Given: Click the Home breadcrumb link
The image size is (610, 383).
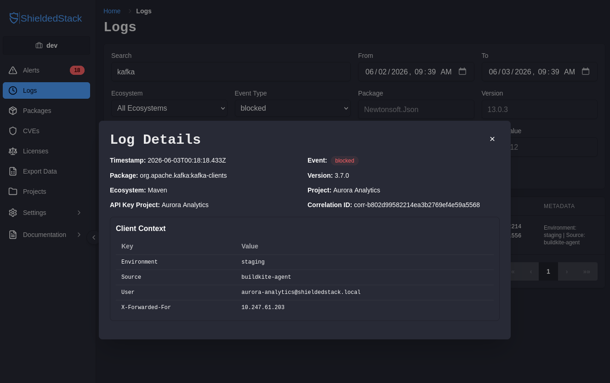Looking at the screenshot, I should (x=112, y=11).
